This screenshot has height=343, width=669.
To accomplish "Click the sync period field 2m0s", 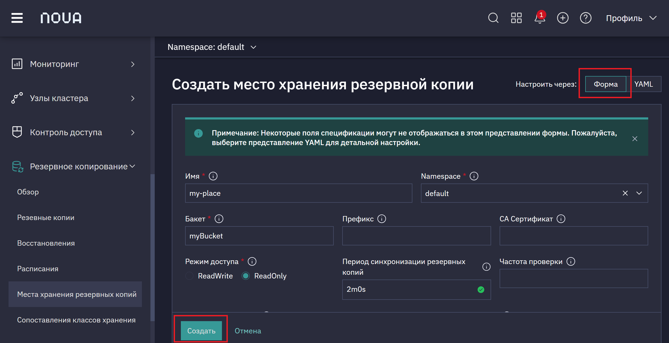I will coord(416,290).
